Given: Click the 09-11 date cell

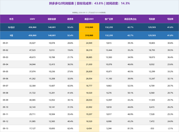Looking at the screenshot, I should [x=5, y=114].
